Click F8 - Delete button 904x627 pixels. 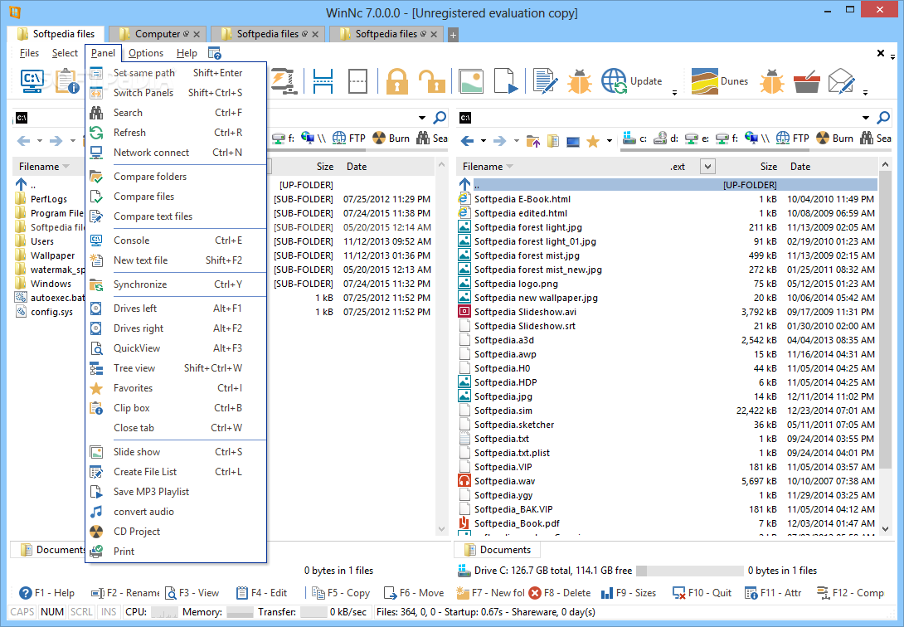click(x=560, y=592)
